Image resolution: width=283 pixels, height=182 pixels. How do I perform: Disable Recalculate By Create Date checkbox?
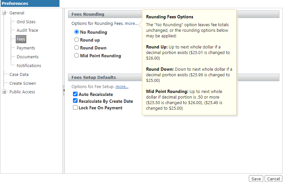[x=75, y=101]
